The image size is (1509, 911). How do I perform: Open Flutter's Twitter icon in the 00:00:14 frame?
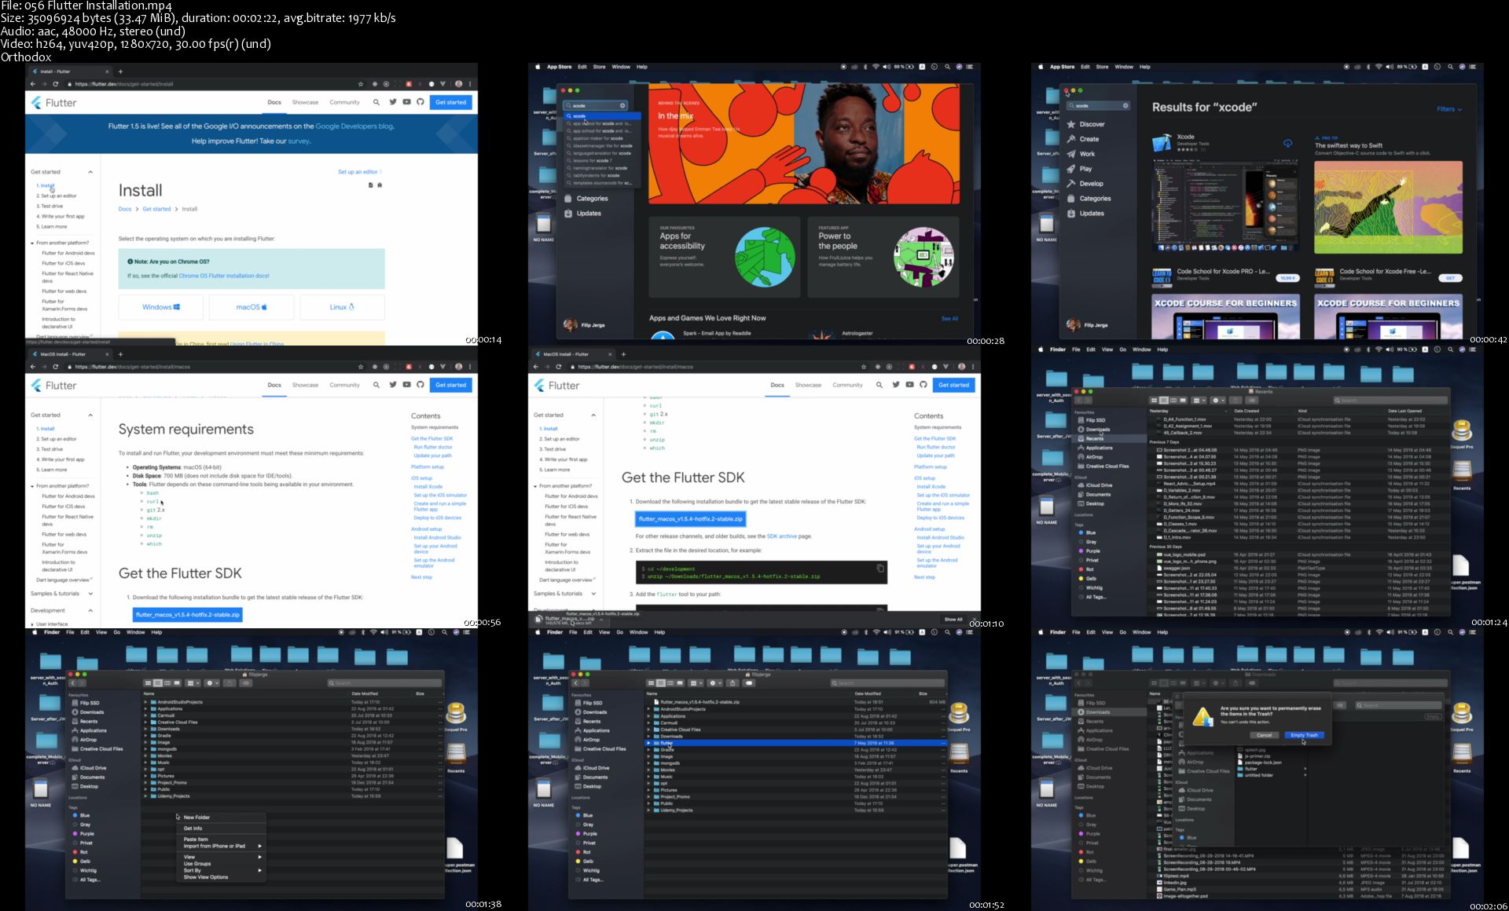[392, 102]
